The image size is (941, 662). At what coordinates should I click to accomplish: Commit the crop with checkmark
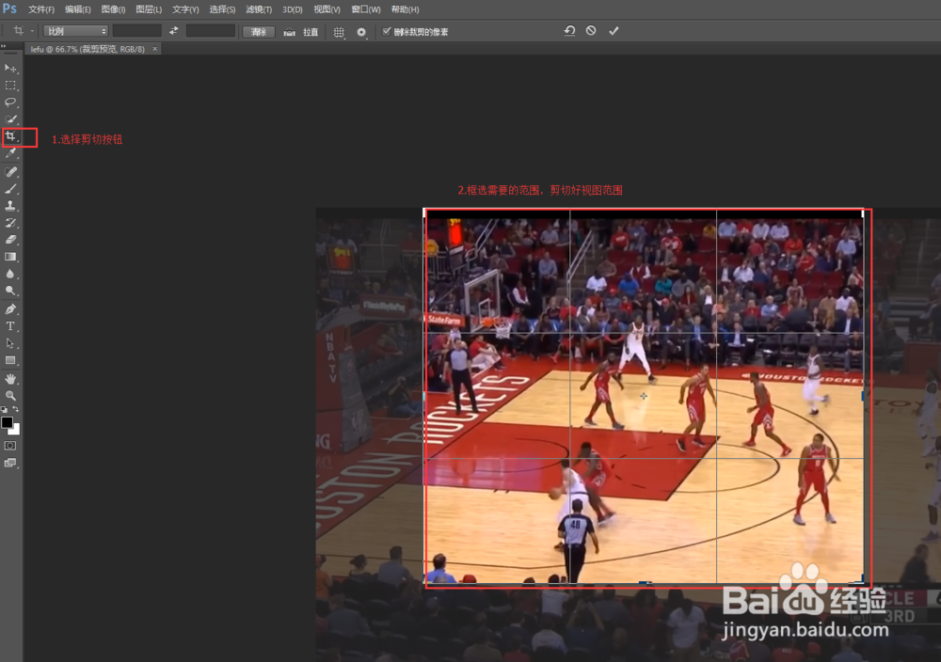click(614, 31)
